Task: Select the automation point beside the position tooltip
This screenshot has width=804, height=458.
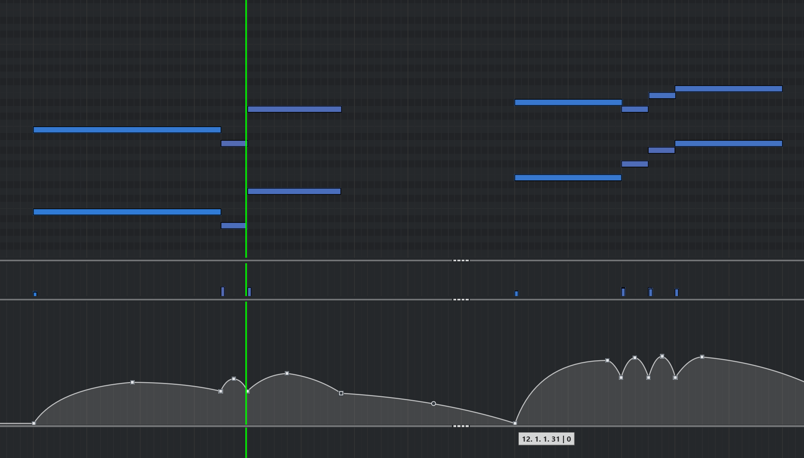Action: point(515,423)
